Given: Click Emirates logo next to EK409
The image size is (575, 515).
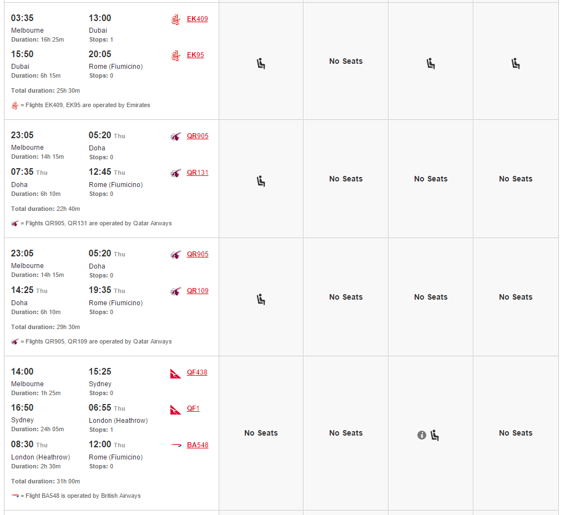Looking at the screenshot, I should 176,19.
